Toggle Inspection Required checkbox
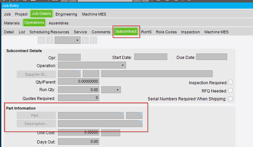Viewport: 253px width, 147px height. (230, 82)
